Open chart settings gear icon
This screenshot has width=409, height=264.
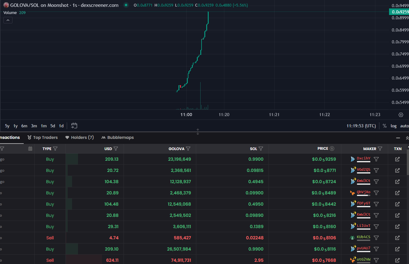point(401,115)
